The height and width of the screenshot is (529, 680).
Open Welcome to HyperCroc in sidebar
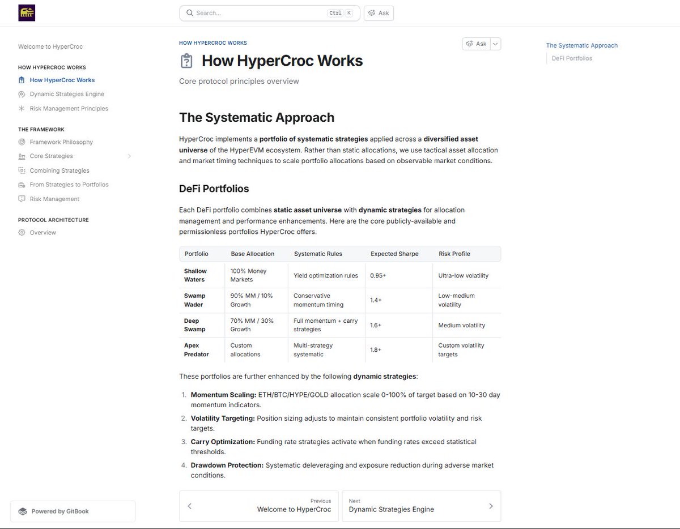click(50, 46)
